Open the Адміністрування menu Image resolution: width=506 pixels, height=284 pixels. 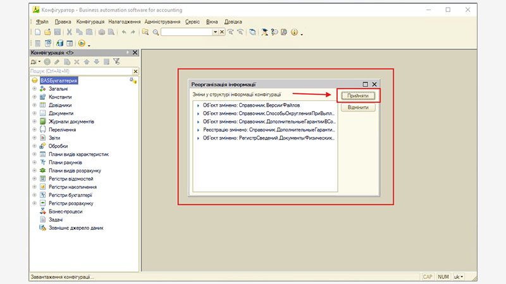click(x=163, y=21)
